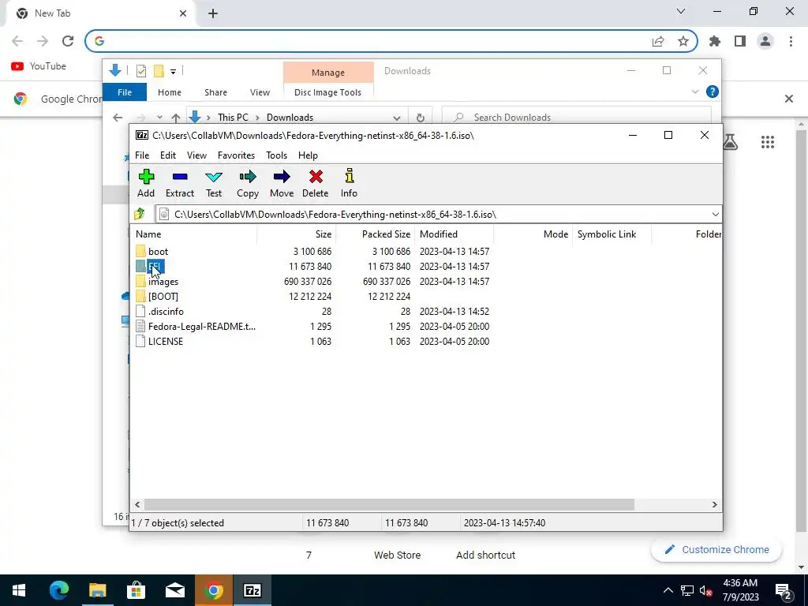This screenshot has width=808, height=606.
Task: Open Explorer recent locations dropdown
Action: [x=159, y=118]
